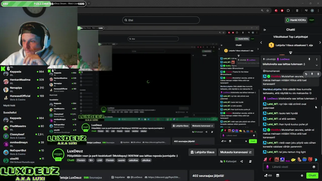Collapse the Chatti panel with the arrow icon
The height and width of the screenshot is (181, 322).
click(x=265, y=30)
